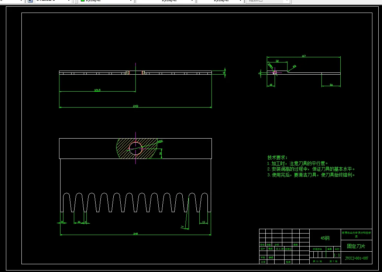This screenshot has width=382, height=272.
Task: Select the 固定刀片 part name text
Action: pos(356,246)
